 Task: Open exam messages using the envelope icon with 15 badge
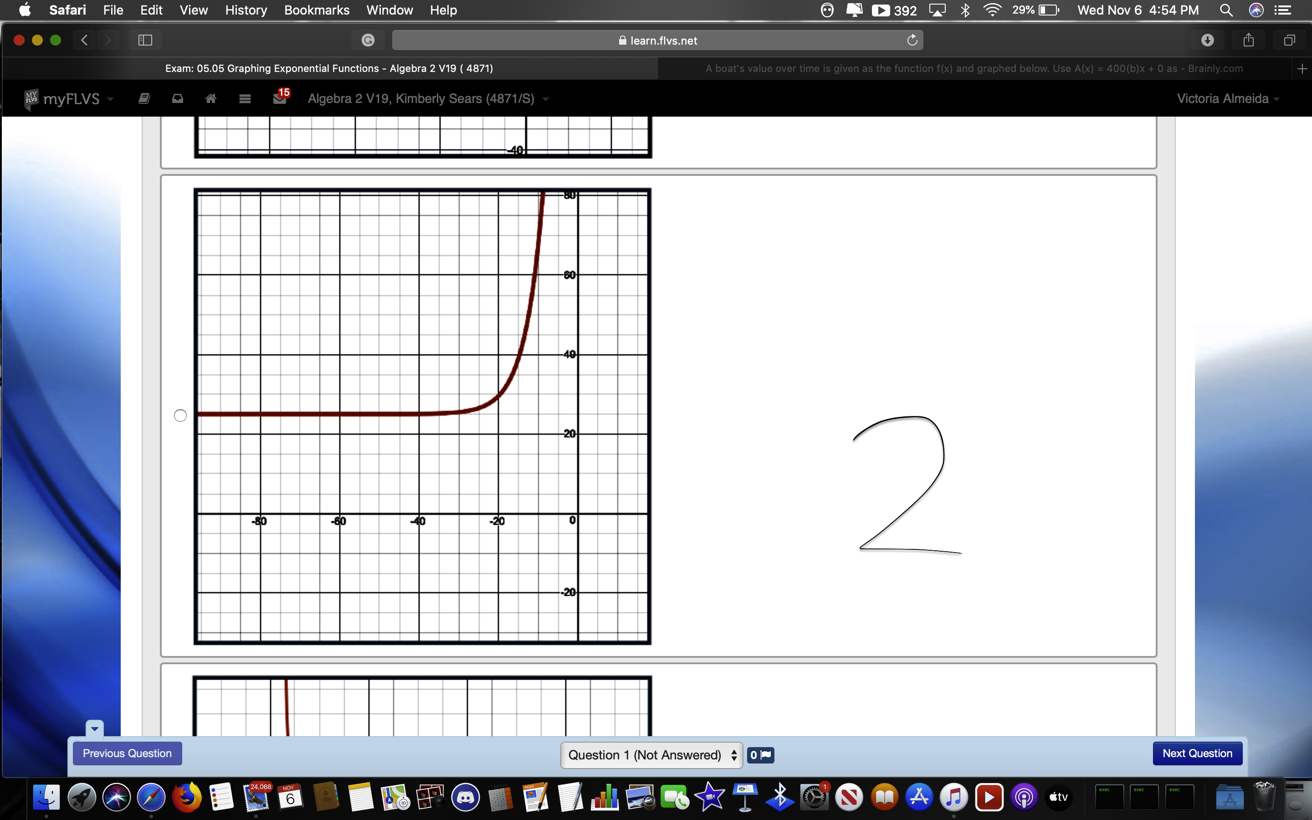[279, 99]
